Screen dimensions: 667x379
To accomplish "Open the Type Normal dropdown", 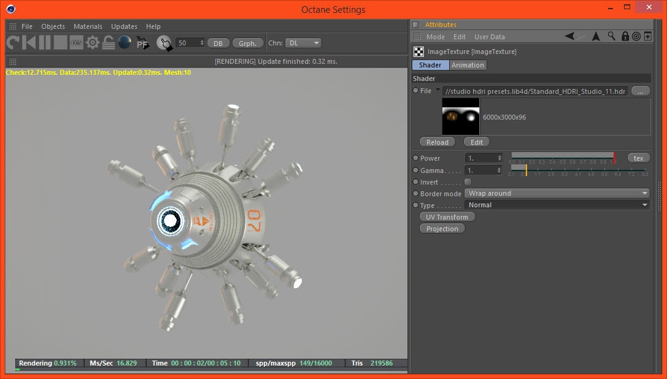I will pyautogui.click(x=557, y=205).
